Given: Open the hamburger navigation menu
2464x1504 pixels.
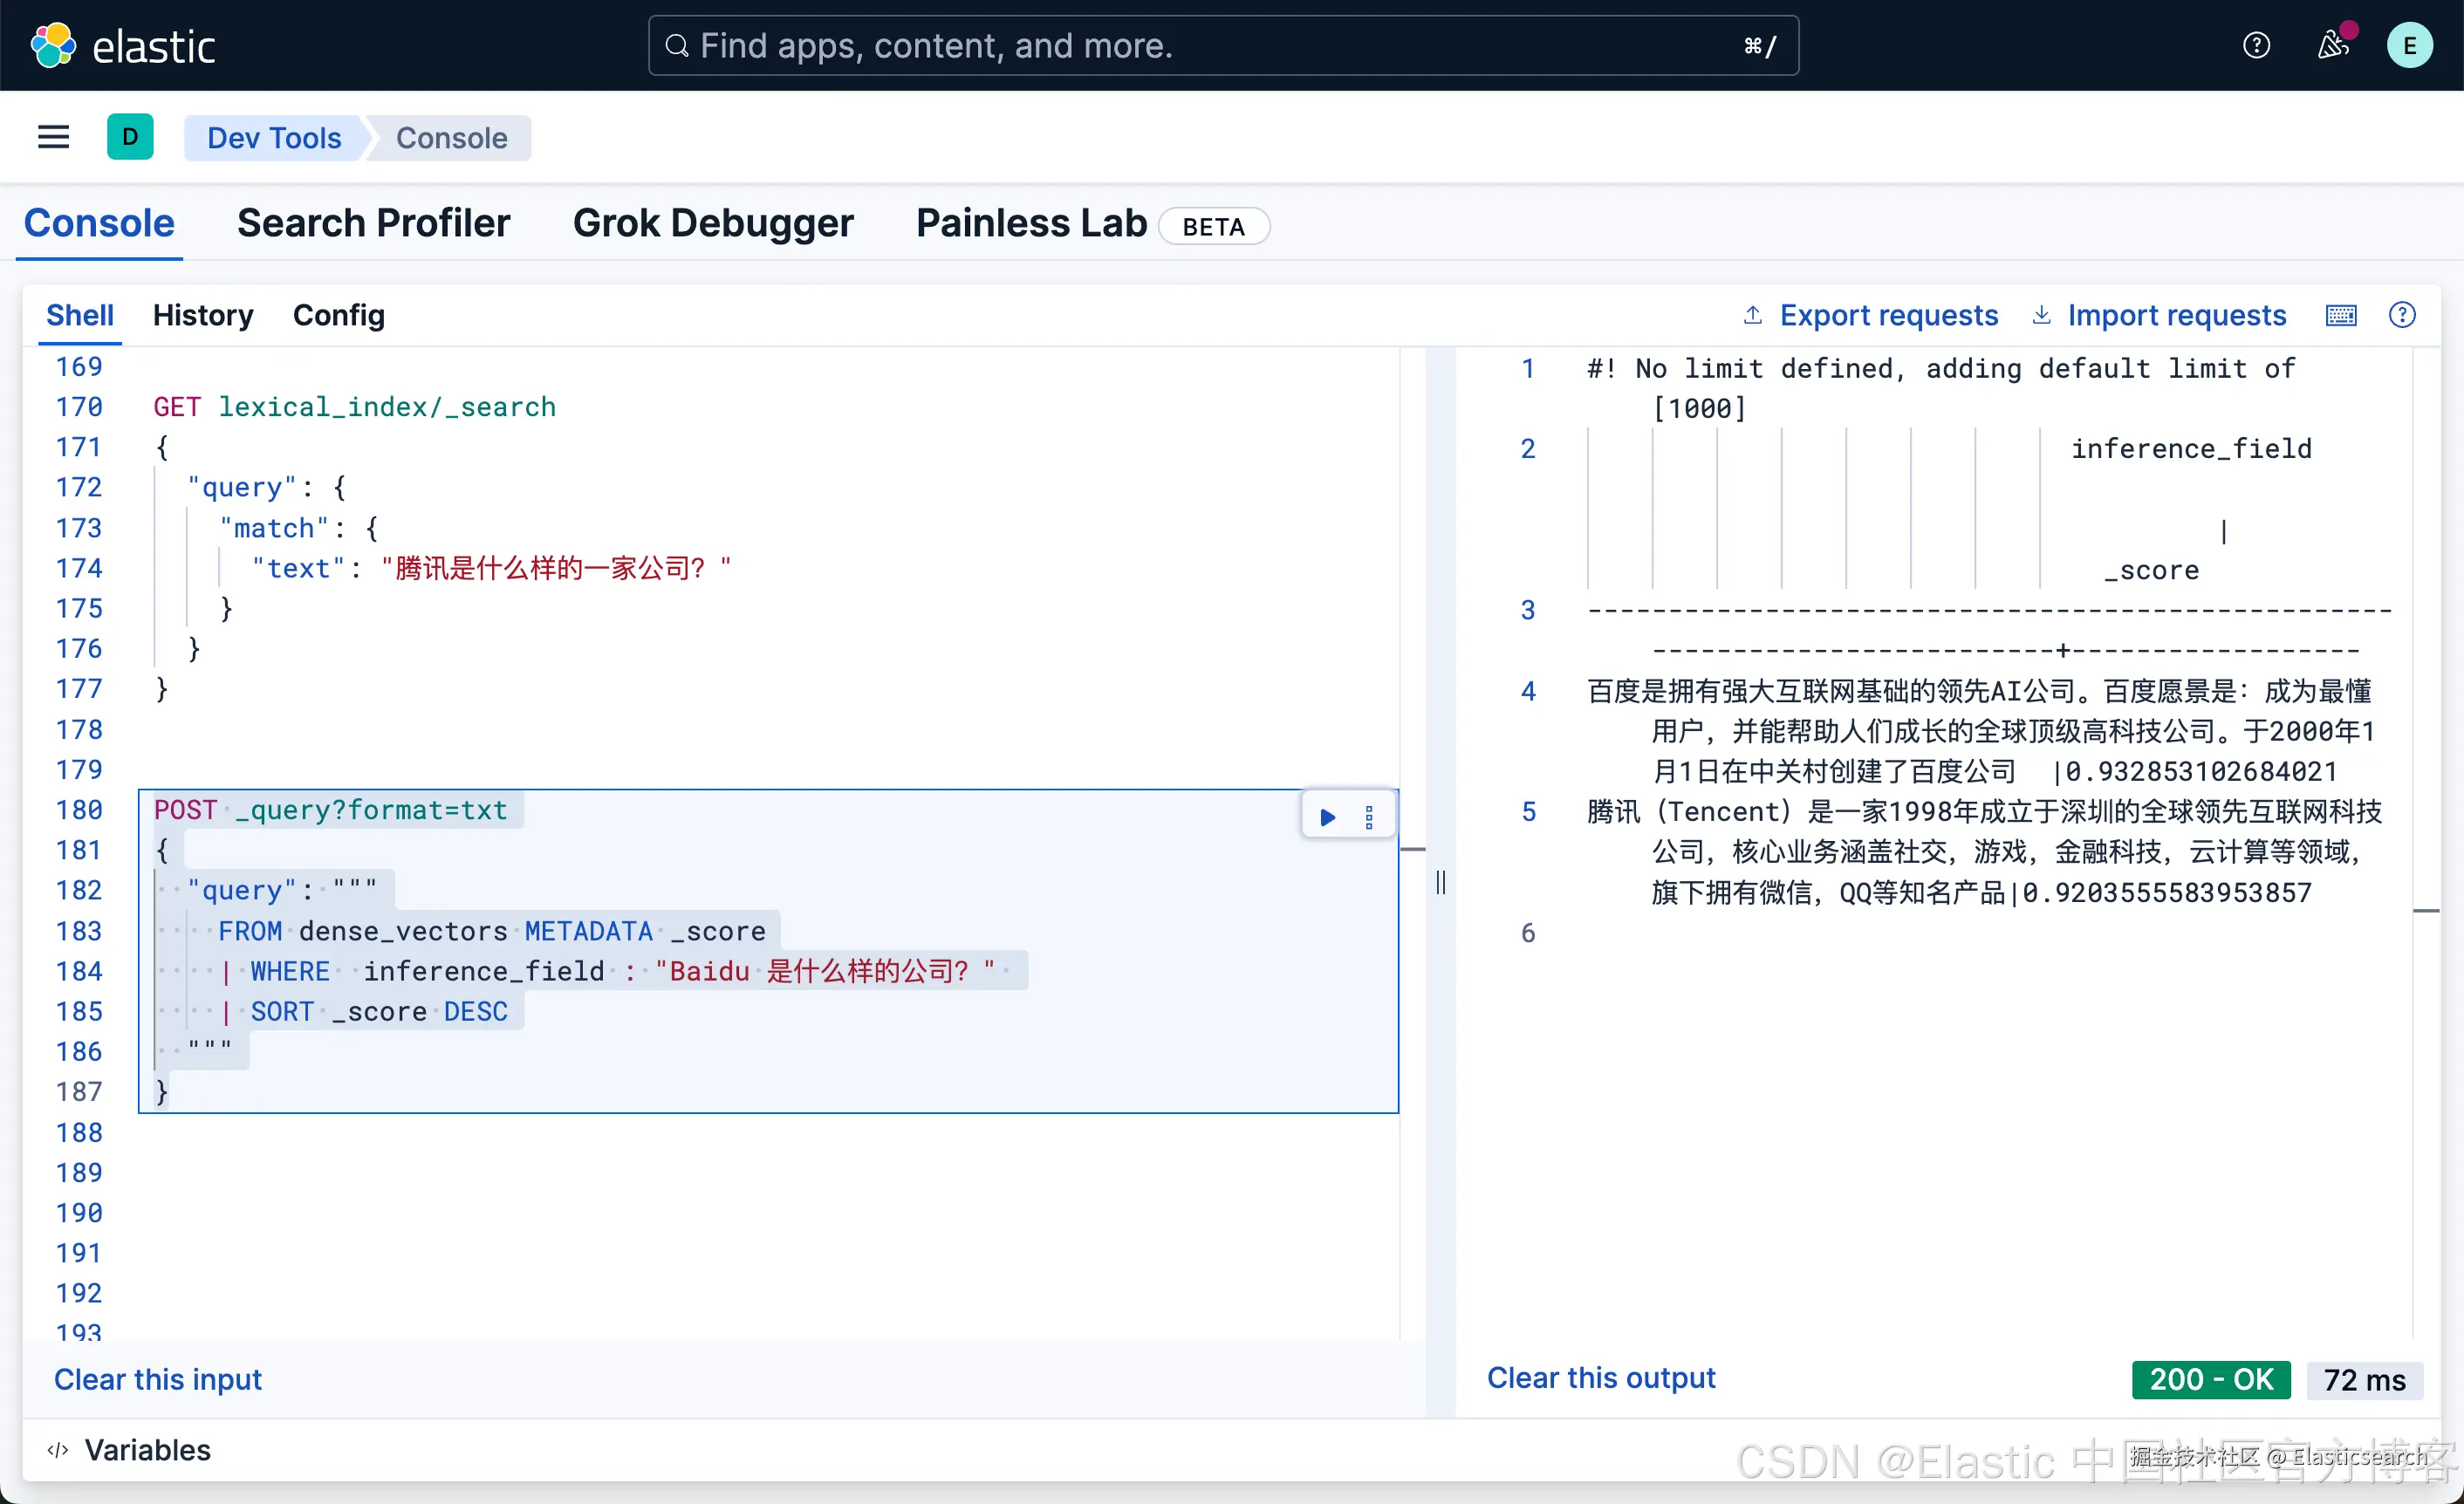Looking at the screenshot, I should click(x=53, y=137).
